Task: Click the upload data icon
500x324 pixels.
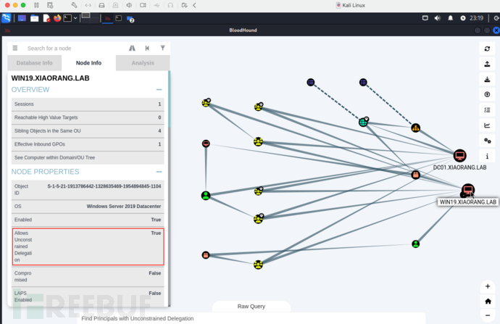Action: (487, 95)
